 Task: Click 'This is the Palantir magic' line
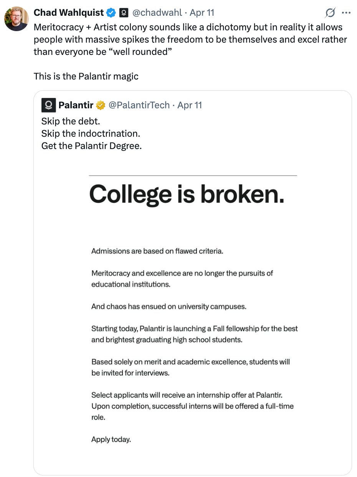(86, 76)
